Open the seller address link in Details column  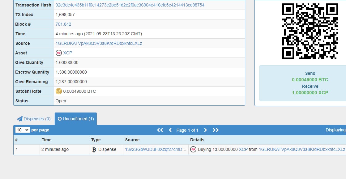pyautogui.click(x=302, y=149)
